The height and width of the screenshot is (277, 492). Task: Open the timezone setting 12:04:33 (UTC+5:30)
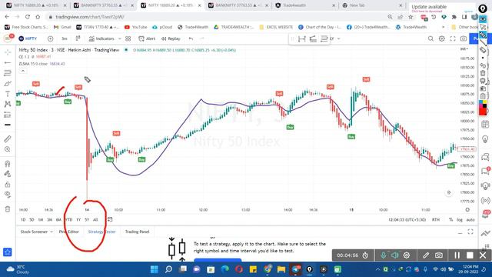(407, 219)
